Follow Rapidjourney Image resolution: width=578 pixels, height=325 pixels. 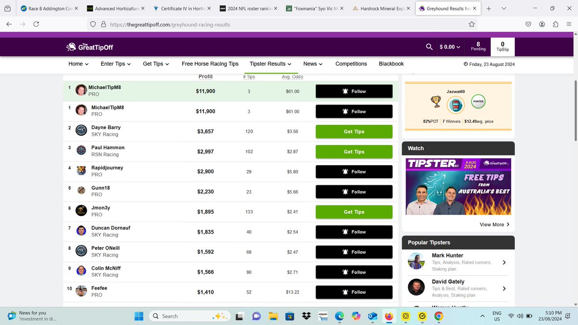[x=354, y=171]
